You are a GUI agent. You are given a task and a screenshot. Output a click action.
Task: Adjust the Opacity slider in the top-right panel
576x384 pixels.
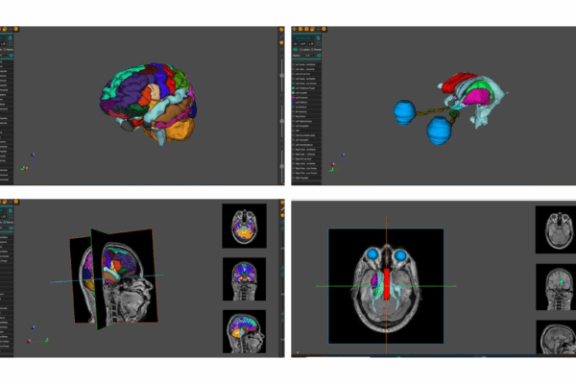click(x=308, y=55)
